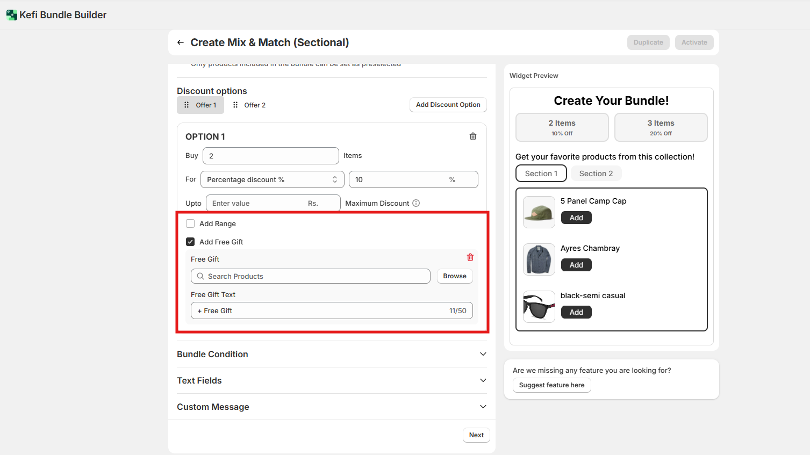Click the 5 Panel Camp Cap thumbnail
The width and height of the screenshot is (810, 455).
[x=539, y=212]
